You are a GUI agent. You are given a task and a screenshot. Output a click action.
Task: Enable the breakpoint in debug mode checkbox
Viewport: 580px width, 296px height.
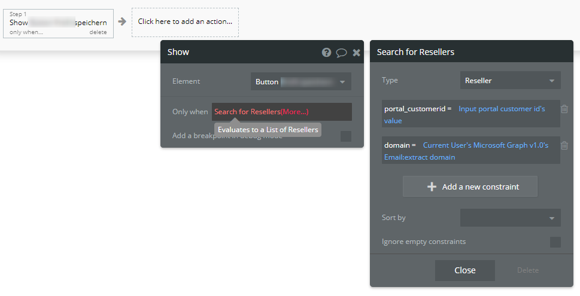pos(346,136)
